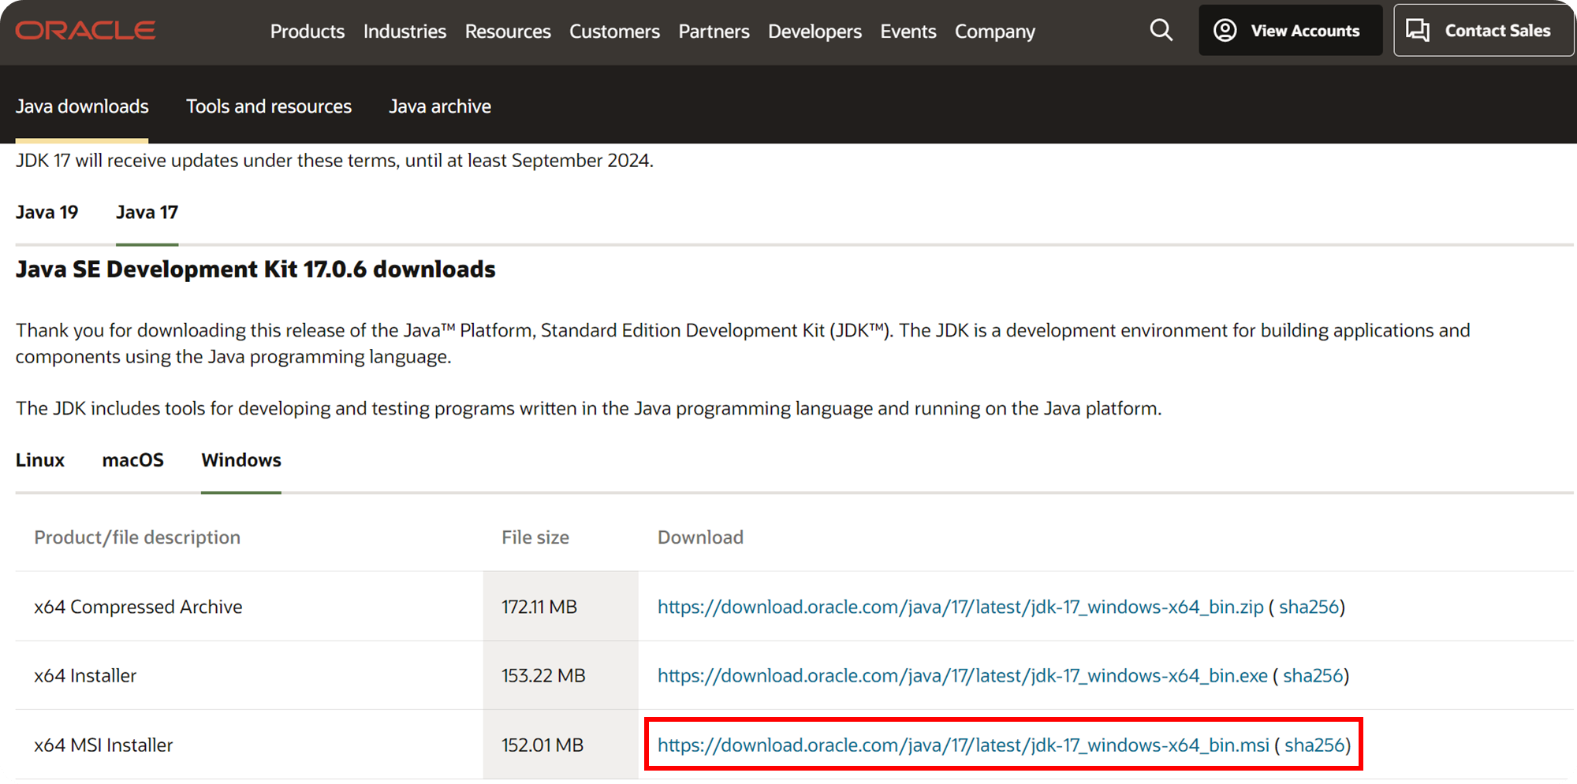Switch to the Java 19 tab

pos(47,213)
